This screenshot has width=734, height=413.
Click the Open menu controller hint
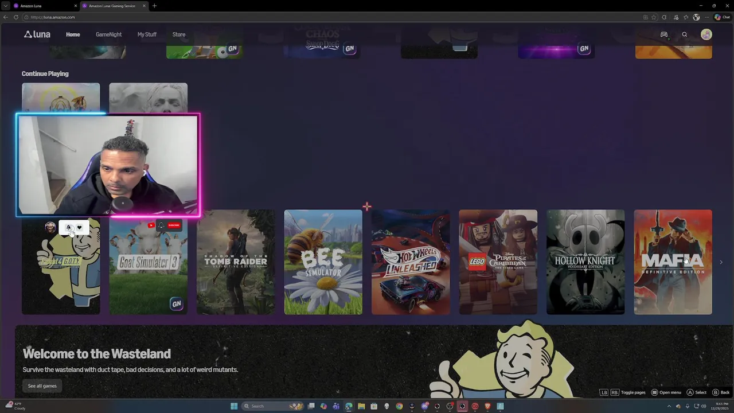(666, 392)
